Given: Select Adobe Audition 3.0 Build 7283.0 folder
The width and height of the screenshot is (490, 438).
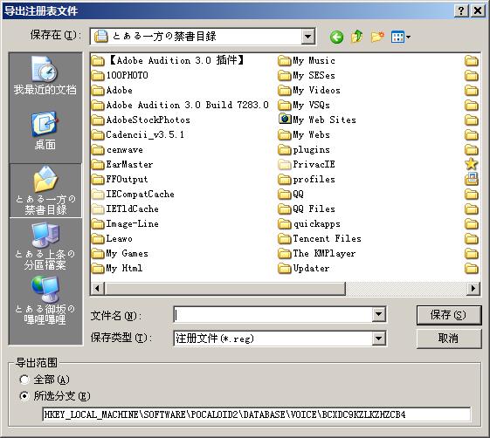Looking at the screenshot, I should click(180, 105).
